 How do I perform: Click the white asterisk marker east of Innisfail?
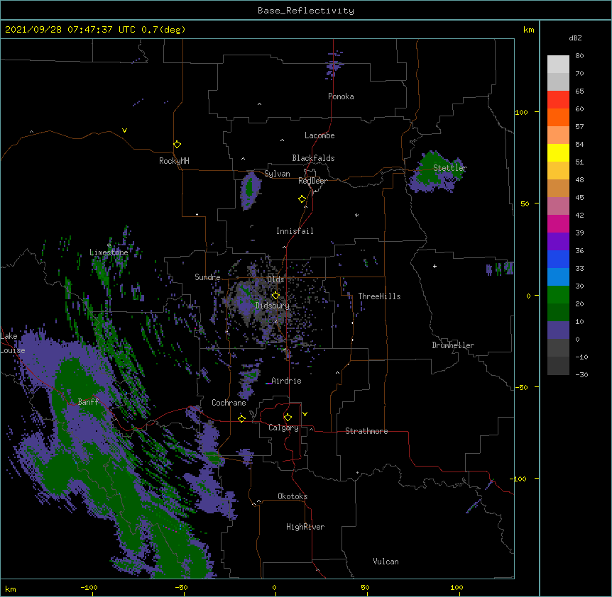[x=356, y=215]
